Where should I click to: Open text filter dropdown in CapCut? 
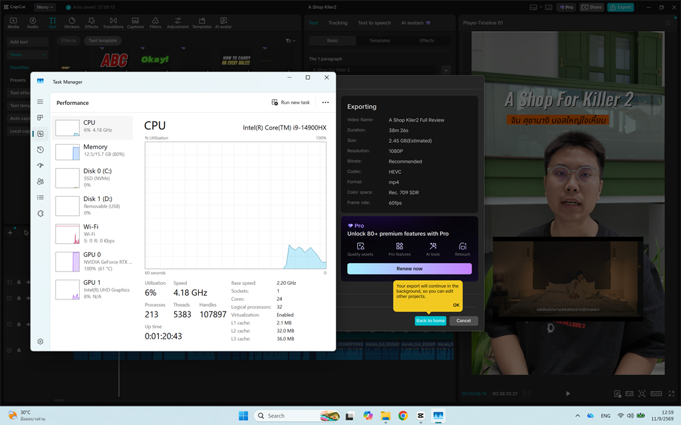click(291, 41)
